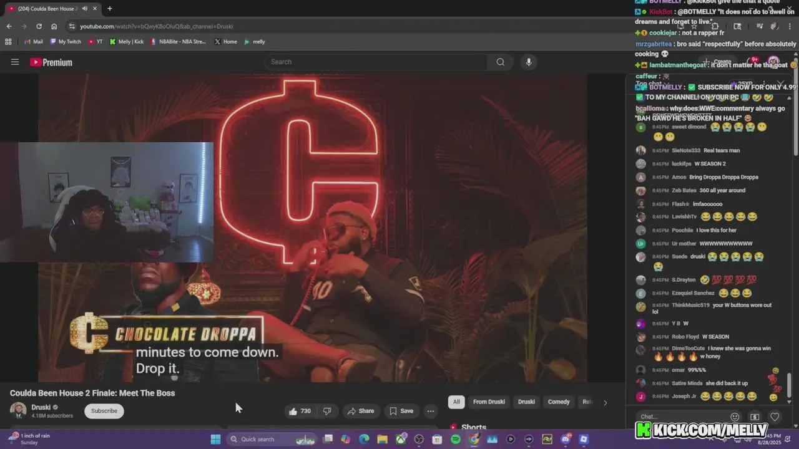
Task: View site information icon in address bar
Action: pyautogui.click(x=72, y=26)
